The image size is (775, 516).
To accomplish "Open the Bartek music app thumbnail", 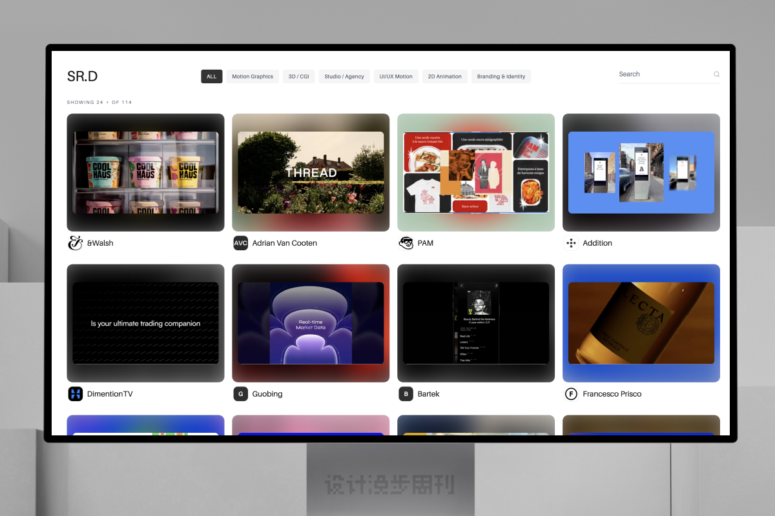I will click(x=476, y=323).
